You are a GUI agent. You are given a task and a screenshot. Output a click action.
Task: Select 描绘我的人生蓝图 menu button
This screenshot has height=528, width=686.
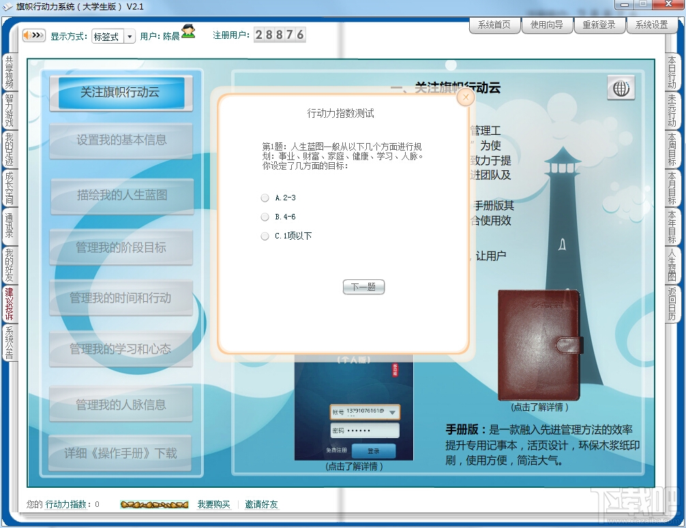point(122,196)
